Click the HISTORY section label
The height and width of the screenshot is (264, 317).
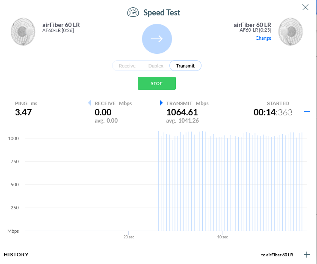[16, 255]
